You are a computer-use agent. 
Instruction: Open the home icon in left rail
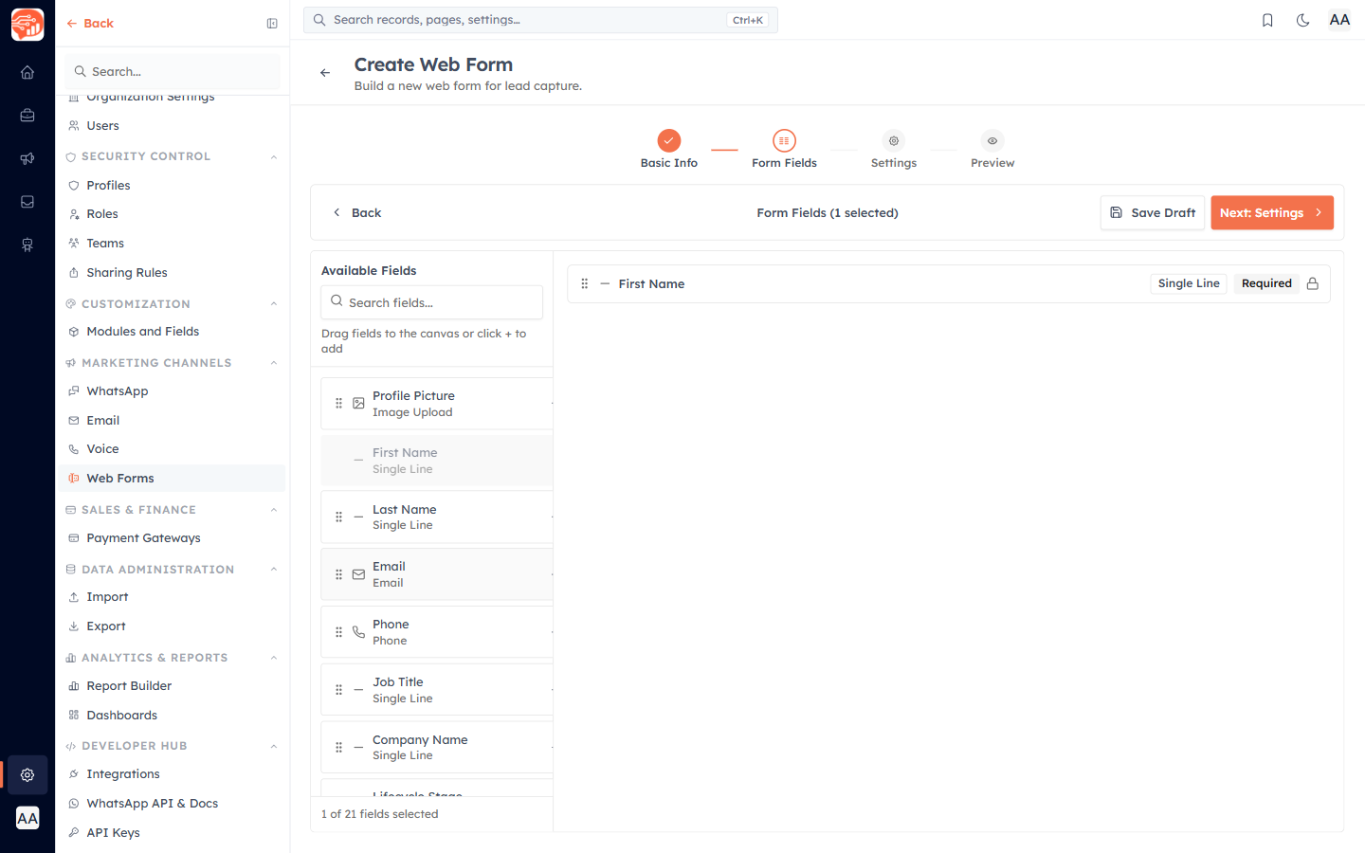click(27, 72)
